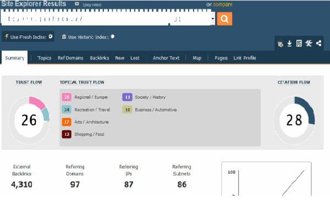
Task: Click the Referring Domains value 97
Action: pos(75,184)
